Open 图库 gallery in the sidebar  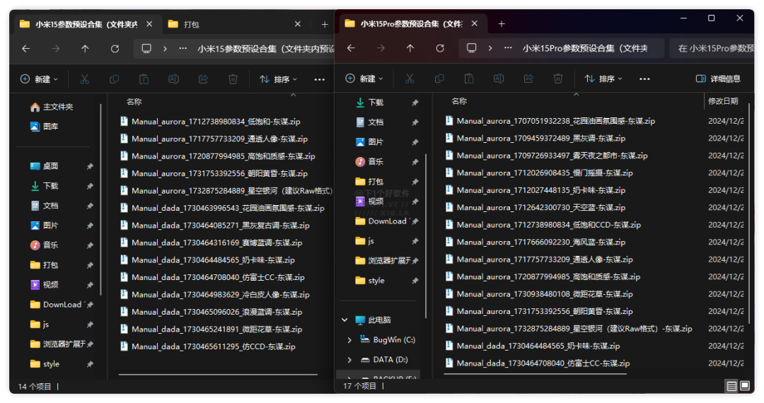[50, 127]
